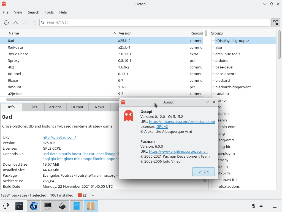The width and height of the screenshot is (282, 212).
Task: Open the archlinux.org pacman link
Action: click(x=178, y=152)
